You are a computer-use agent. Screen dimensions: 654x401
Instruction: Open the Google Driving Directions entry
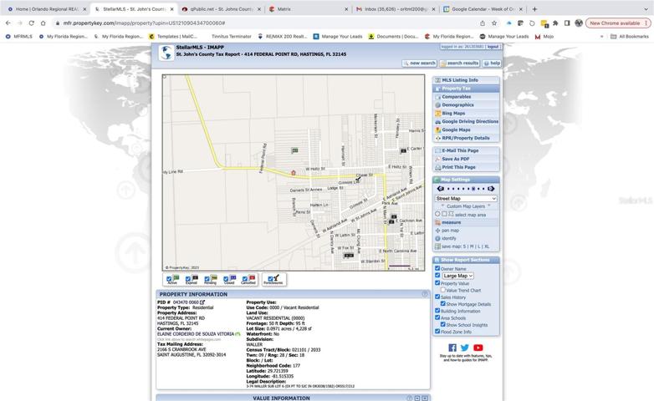click(x=466, y=121)
